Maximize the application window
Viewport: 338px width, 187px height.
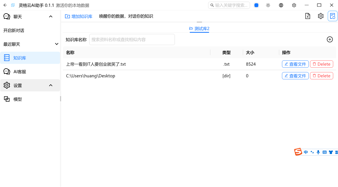click(319, 5)
